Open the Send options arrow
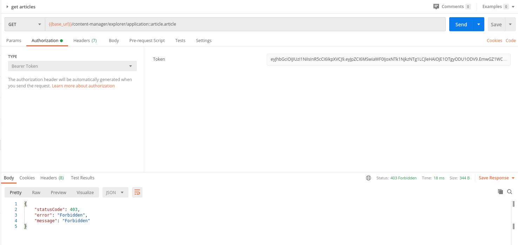Screen dimensions: 518x245 tap(479, 24)
